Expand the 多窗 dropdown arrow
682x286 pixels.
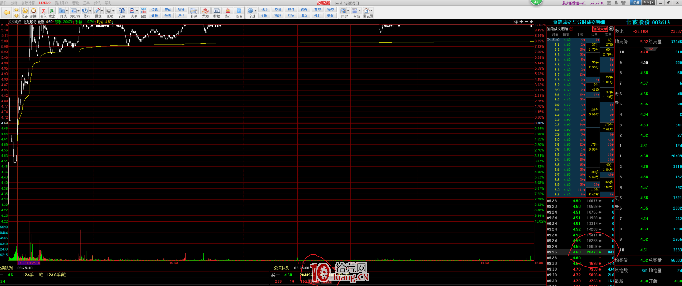tap(360, 11)
